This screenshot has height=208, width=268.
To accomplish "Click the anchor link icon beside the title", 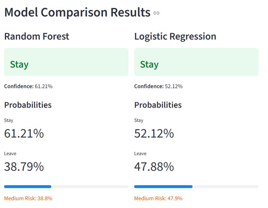I will (x=156, y=13).
